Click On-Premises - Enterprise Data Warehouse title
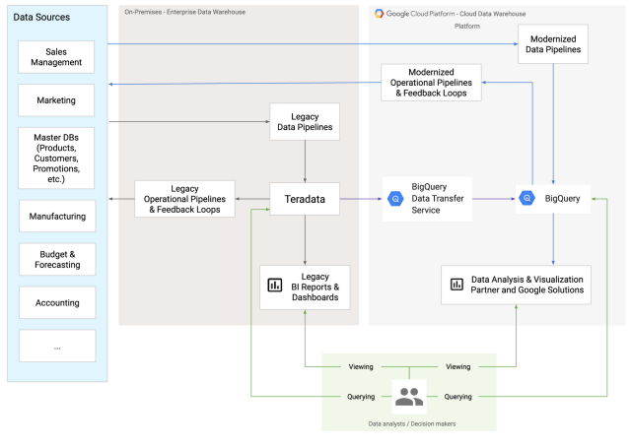Image resolution: width=631 pixels, height=447 pixels. 184,12
